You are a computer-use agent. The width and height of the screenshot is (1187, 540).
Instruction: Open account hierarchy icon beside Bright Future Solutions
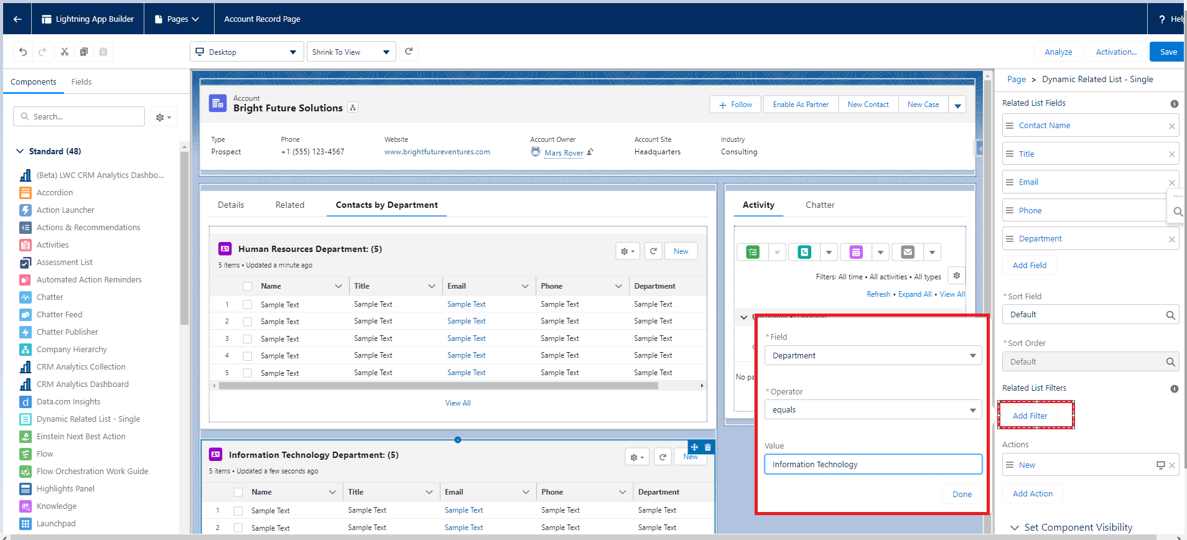pyautogui.click(x=353, y=108)
